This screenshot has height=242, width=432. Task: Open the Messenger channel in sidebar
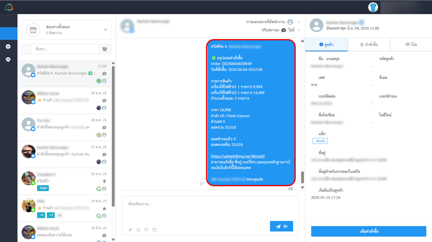(x=8, y=46)
